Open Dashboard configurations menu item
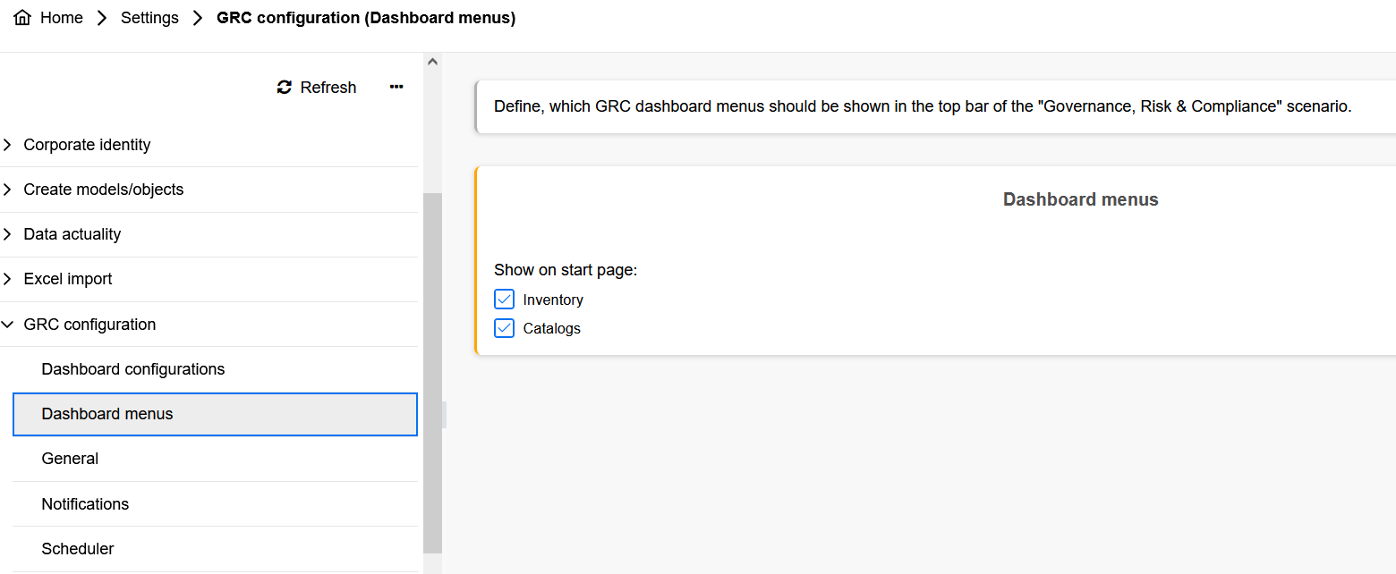This screenshot has width=1396, height=574. tap(133, 369)
